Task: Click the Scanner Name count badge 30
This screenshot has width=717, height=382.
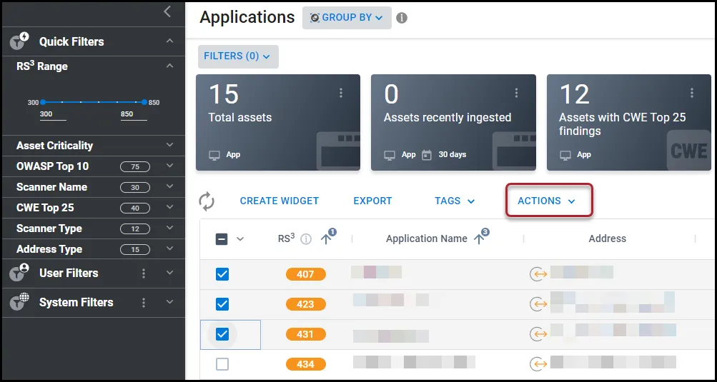Action: coord(135,187)
